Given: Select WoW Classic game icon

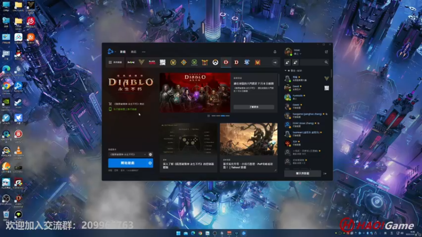Looking at the screenshot, I should click(194, 62).
